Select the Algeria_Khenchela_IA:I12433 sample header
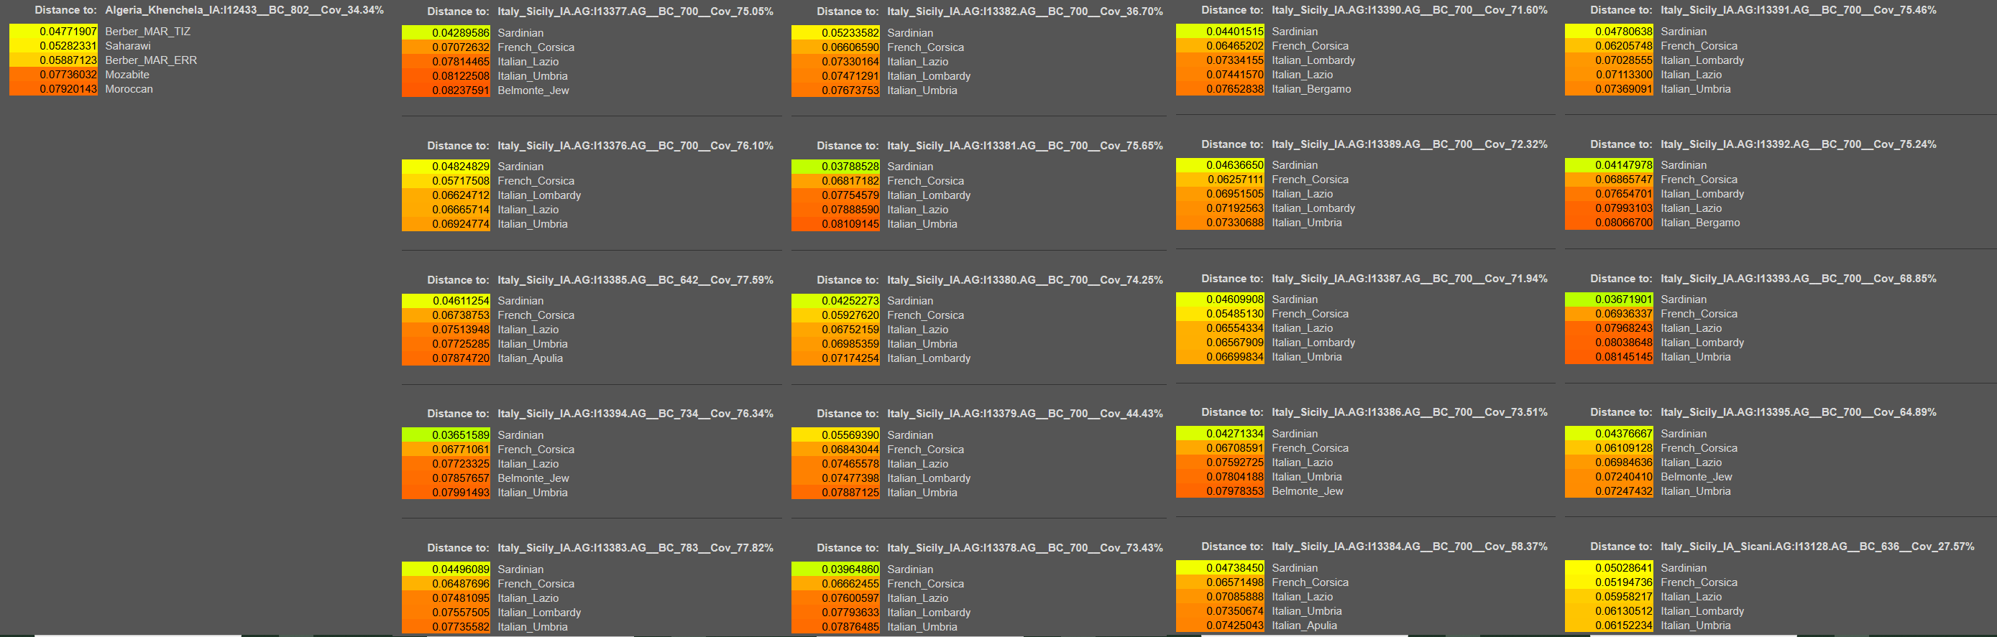 [244, 10]
